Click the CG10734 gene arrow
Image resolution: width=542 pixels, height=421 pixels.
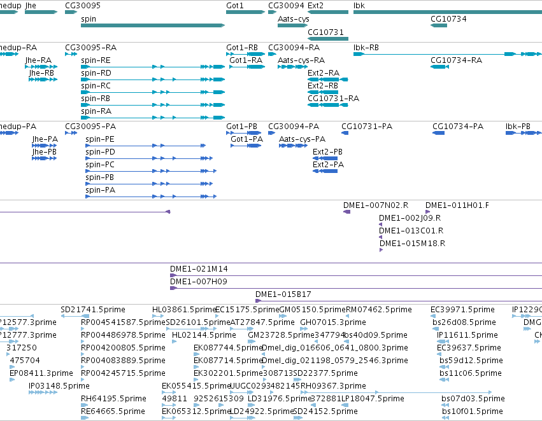pyautogui.click(x=439, y=25)
